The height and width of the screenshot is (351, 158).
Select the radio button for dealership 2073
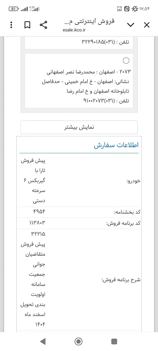click(126, 60)
